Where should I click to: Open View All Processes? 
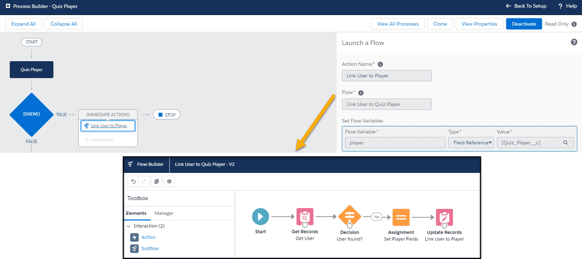tap(398, 24)
